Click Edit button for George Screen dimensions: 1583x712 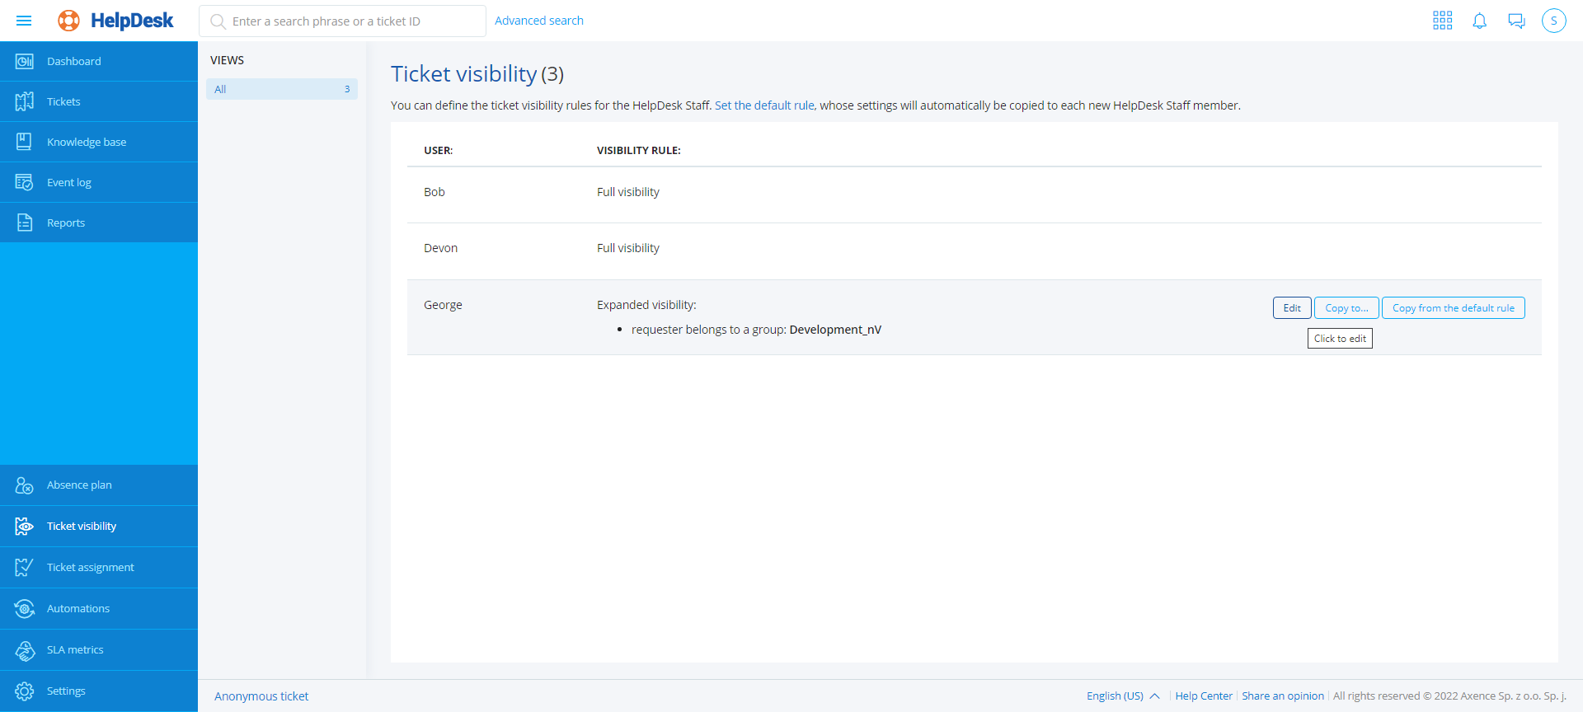tap(1291, 308)
